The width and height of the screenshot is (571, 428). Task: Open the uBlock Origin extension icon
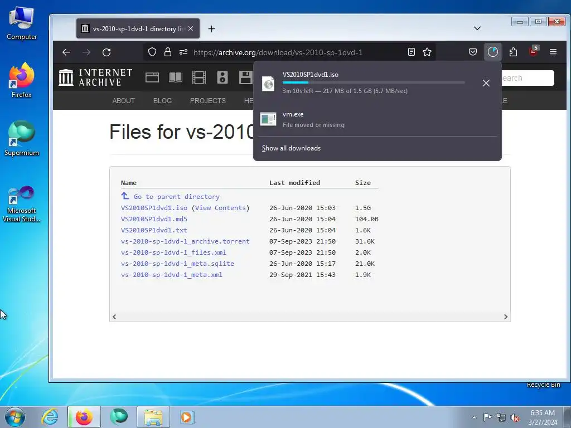tap(534, 51)
